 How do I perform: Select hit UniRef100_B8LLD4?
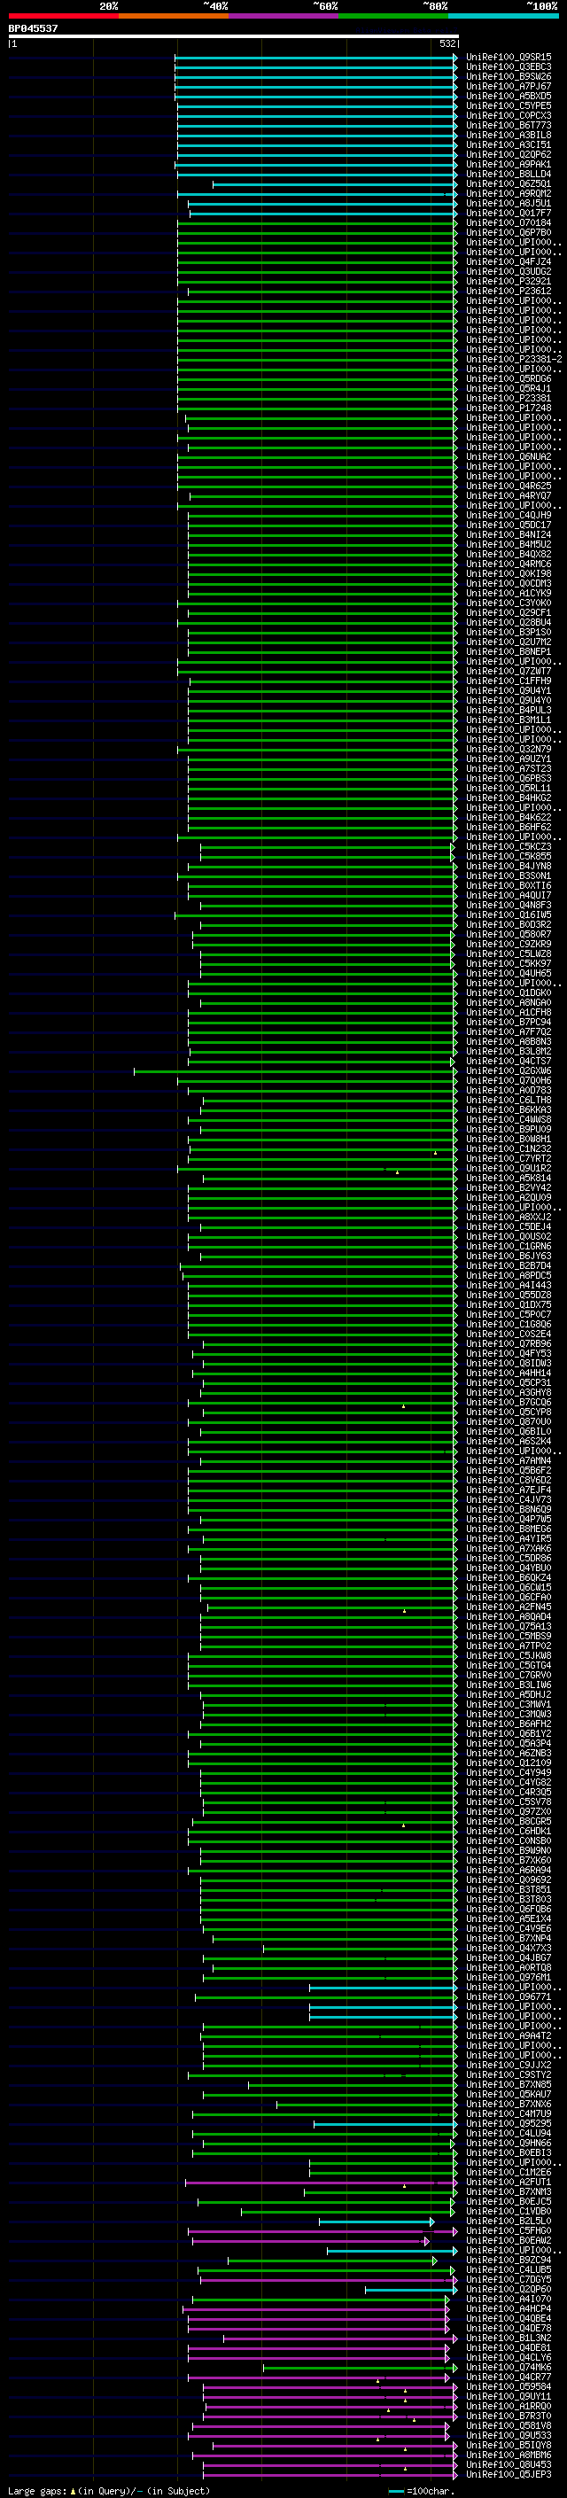(x=508, y=174)
